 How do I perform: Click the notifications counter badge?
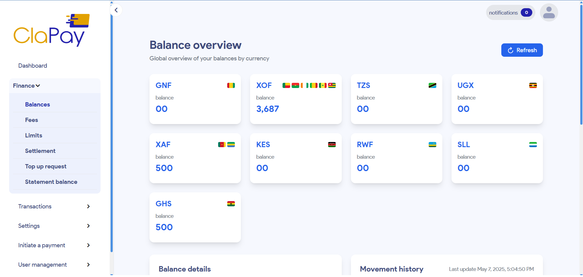(x=526, y=12)
